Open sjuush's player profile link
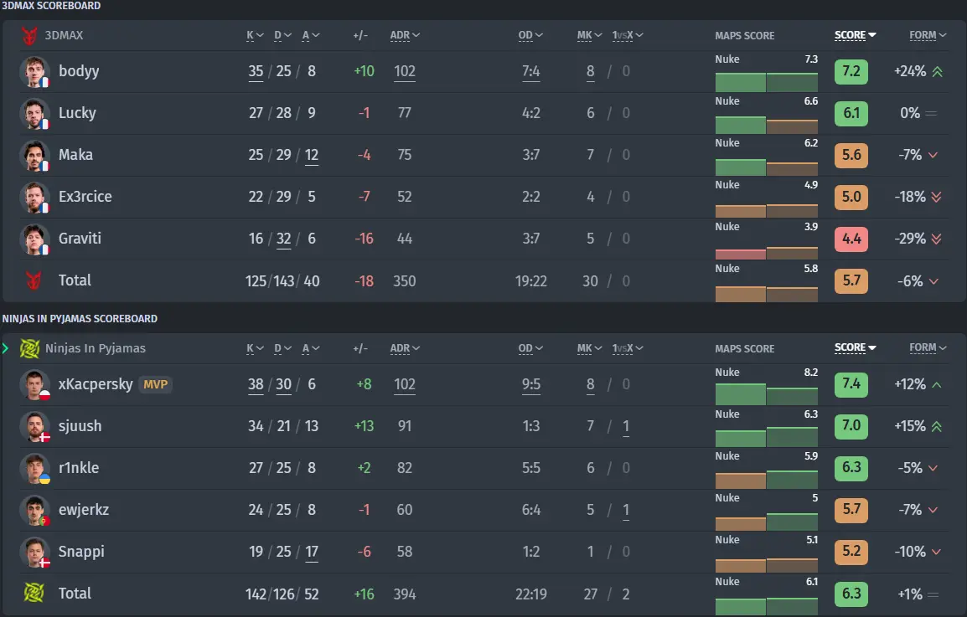 pos(80,426)
